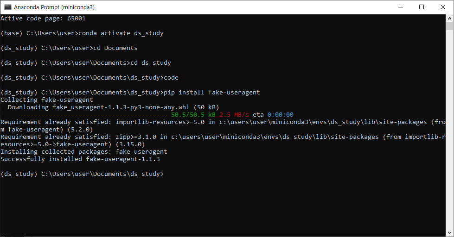Click 'importlib-resources>=5.0' requirement text
The height and width of the screenshot is (237, 454).
coord(160,122)
